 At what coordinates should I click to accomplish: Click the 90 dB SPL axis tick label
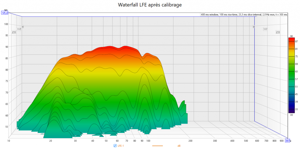6,47
